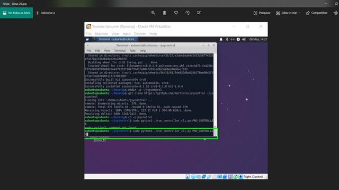Viewport: 339px width, 190px height.
Task: Click the rotate icon in Photos toolbar
Action: point(188,13)
